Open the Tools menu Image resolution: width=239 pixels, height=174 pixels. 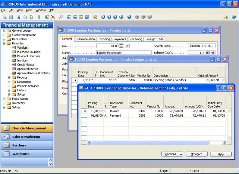pos(29,10)
